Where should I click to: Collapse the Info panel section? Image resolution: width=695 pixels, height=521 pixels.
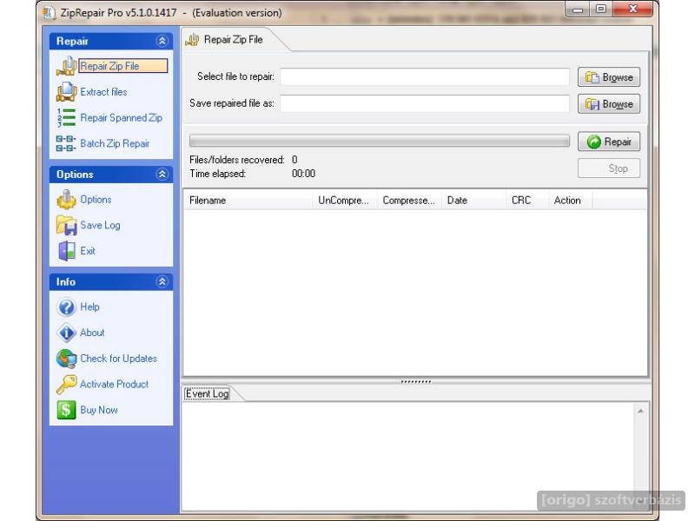pos(162,281)
